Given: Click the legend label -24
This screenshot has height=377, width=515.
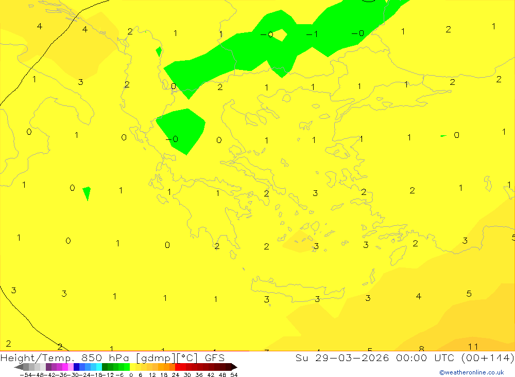Looking at the screenshot, I should pos(85,375).
